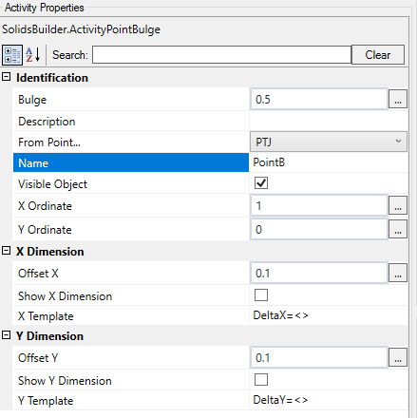This screenshot has height=418, width=417.
Task: Collapse the Identification section
Action: point(7,77)
